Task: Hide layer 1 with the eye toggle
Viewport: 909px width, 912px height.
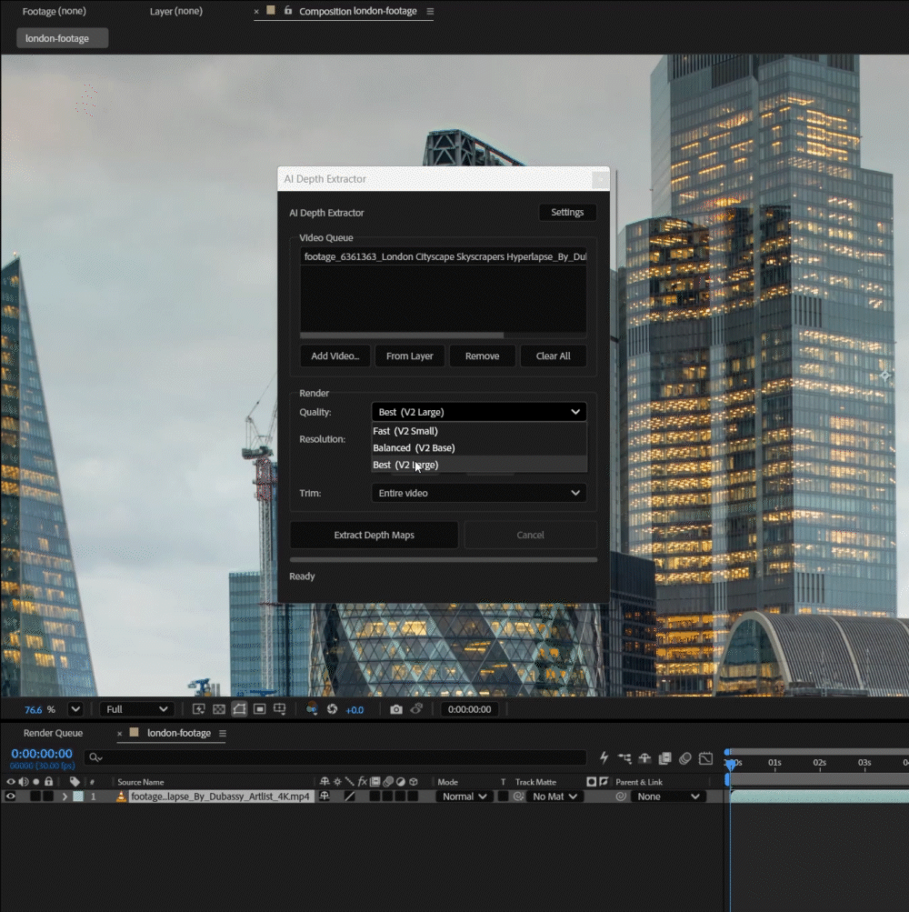Action: [x=11, y=797]
